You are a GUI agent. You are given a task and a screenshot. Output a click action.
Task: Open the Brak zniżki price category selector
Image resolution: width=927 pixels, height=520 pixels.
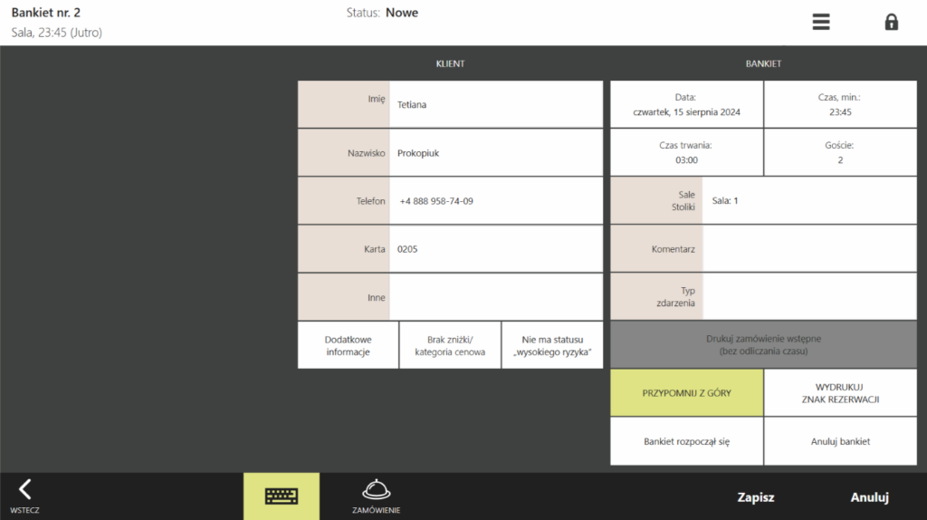[x=450, y=345]
